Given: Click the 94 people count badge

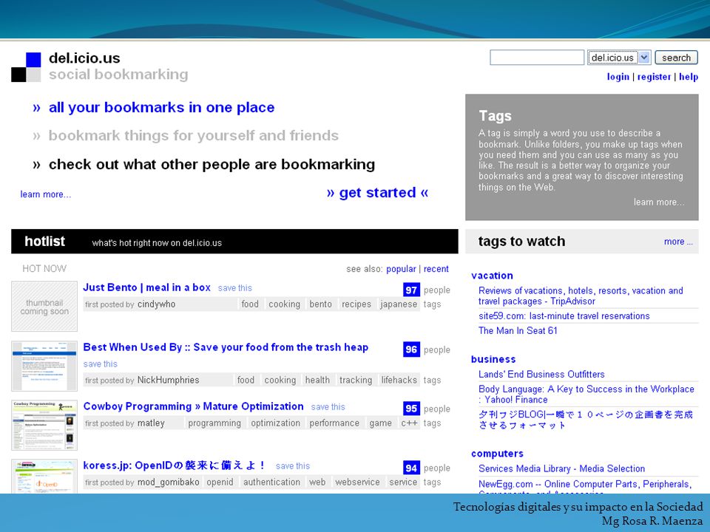Looking at the screenshot, I should coord(411,468).
